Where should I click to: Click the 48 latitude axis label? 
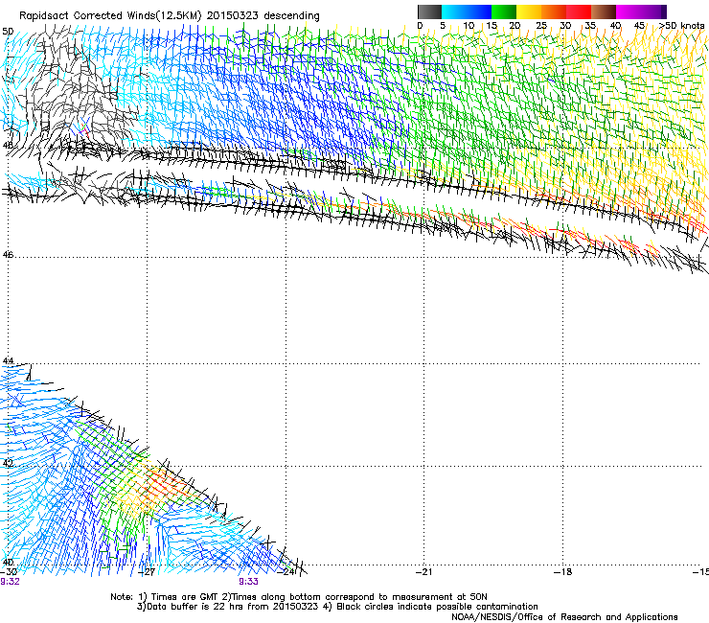8,146
